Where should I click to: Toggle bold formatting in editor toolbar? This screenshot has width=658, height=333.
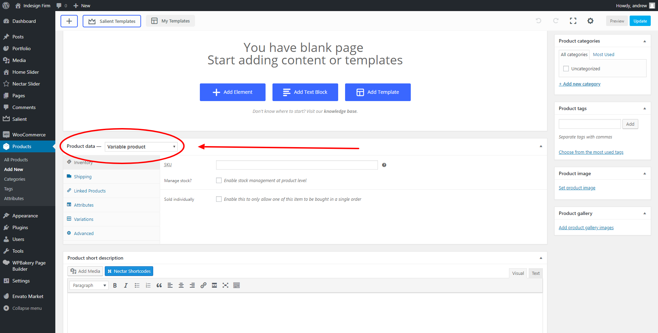(115, 286)
